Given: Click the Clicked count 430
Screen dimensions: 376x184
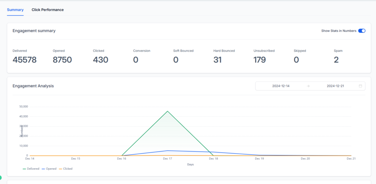Looking at the screenshot, I should click(101, 60).
